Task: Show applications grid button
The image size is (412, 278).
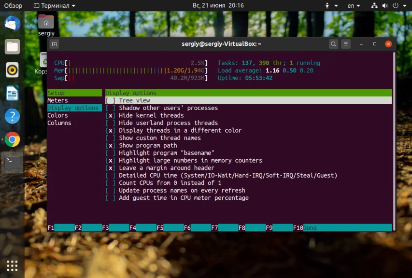Action: pyautogui.click(x=12, y=265)
